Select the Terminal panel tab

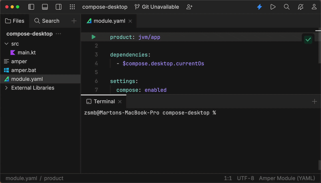click(x=104, y=101)
